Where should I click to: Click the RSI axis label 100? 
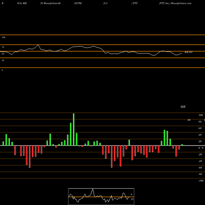click(x=3, y=37)
